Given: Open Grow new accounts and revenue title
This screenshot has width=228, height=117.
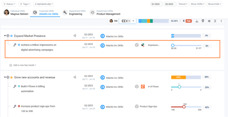Looking at the screenshot, I should (x=35, y=77).
